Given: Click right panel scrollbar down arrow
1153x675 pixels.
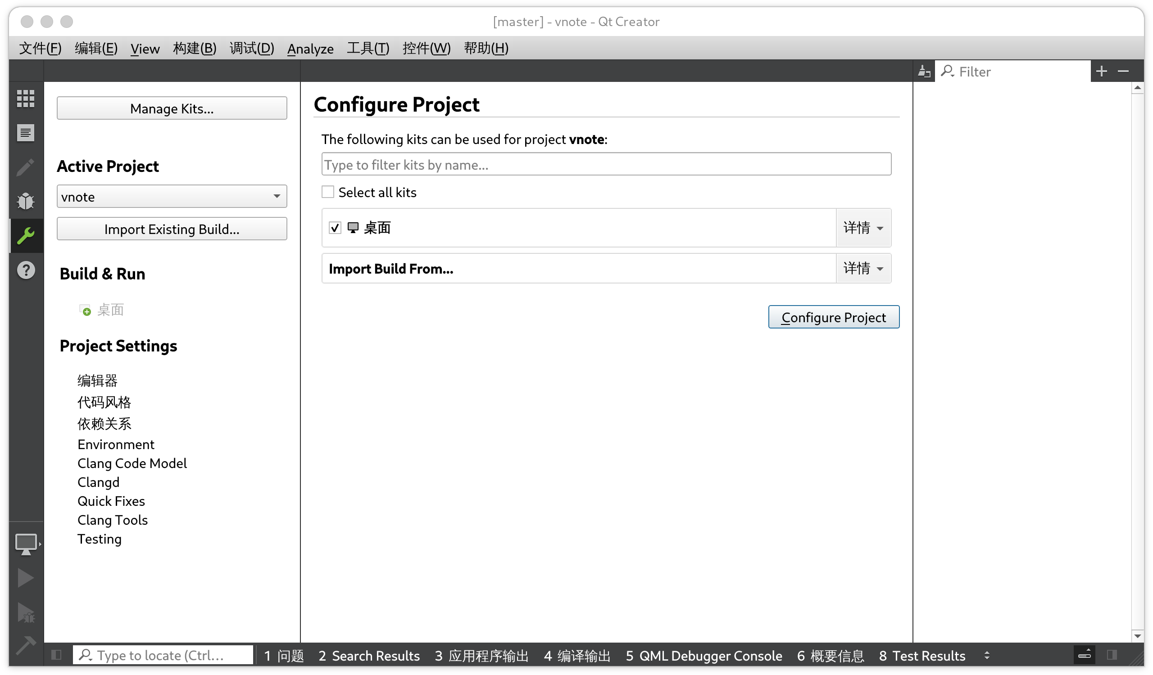Looking at the screenshot, I should coord(1137,636).
